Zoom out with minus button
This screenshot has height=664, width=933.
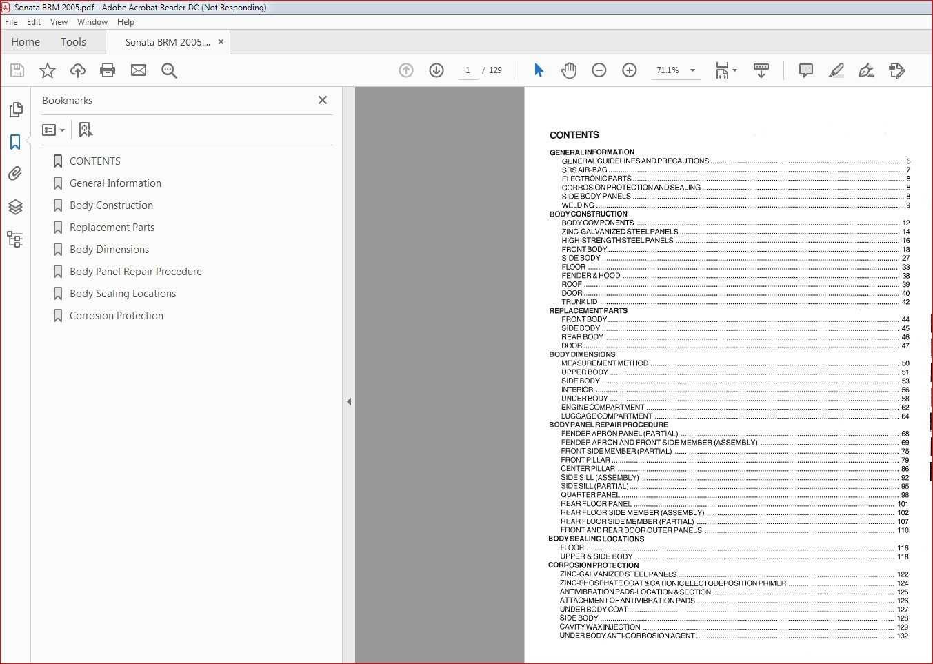[x=599, y=70]
